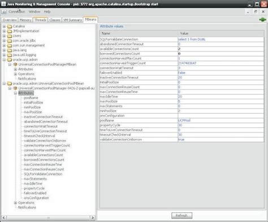Close the inner console frame
Viewport: 268px width, 222px height.
point(263,12)
